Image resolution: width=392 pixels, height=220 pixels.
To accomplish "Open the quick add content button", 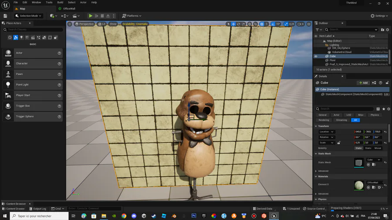I will point(54,16).
